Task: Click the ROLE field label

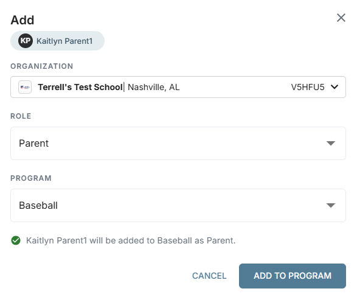Action: pyautogui.click(x=21, y=116)
